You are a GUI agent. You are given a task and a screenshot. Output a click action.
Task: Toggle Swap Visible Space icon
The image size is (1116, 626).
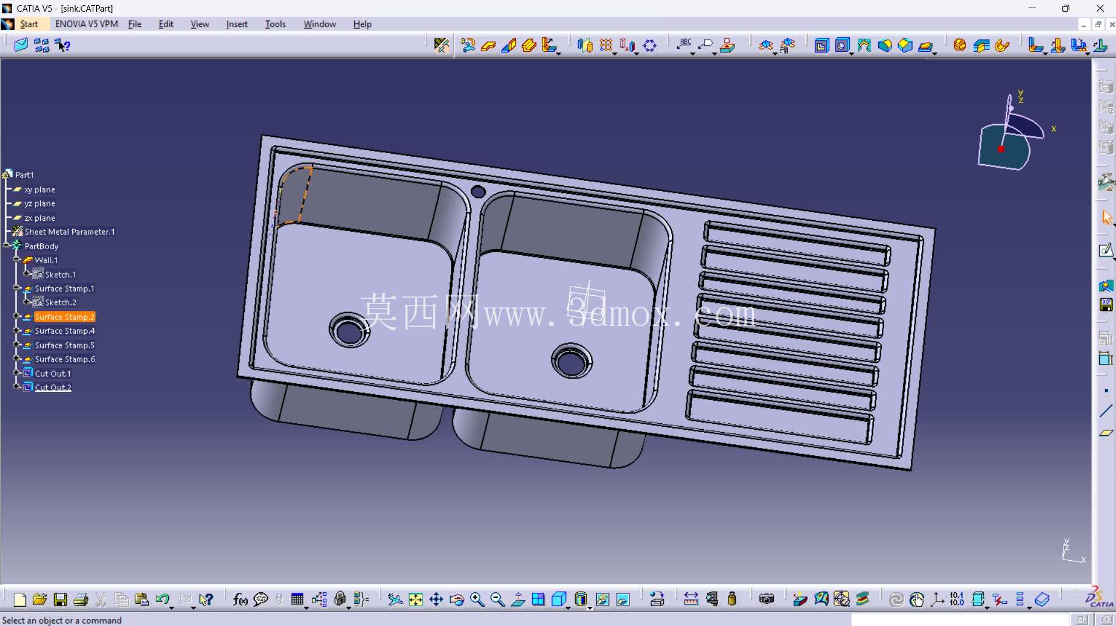623,599
